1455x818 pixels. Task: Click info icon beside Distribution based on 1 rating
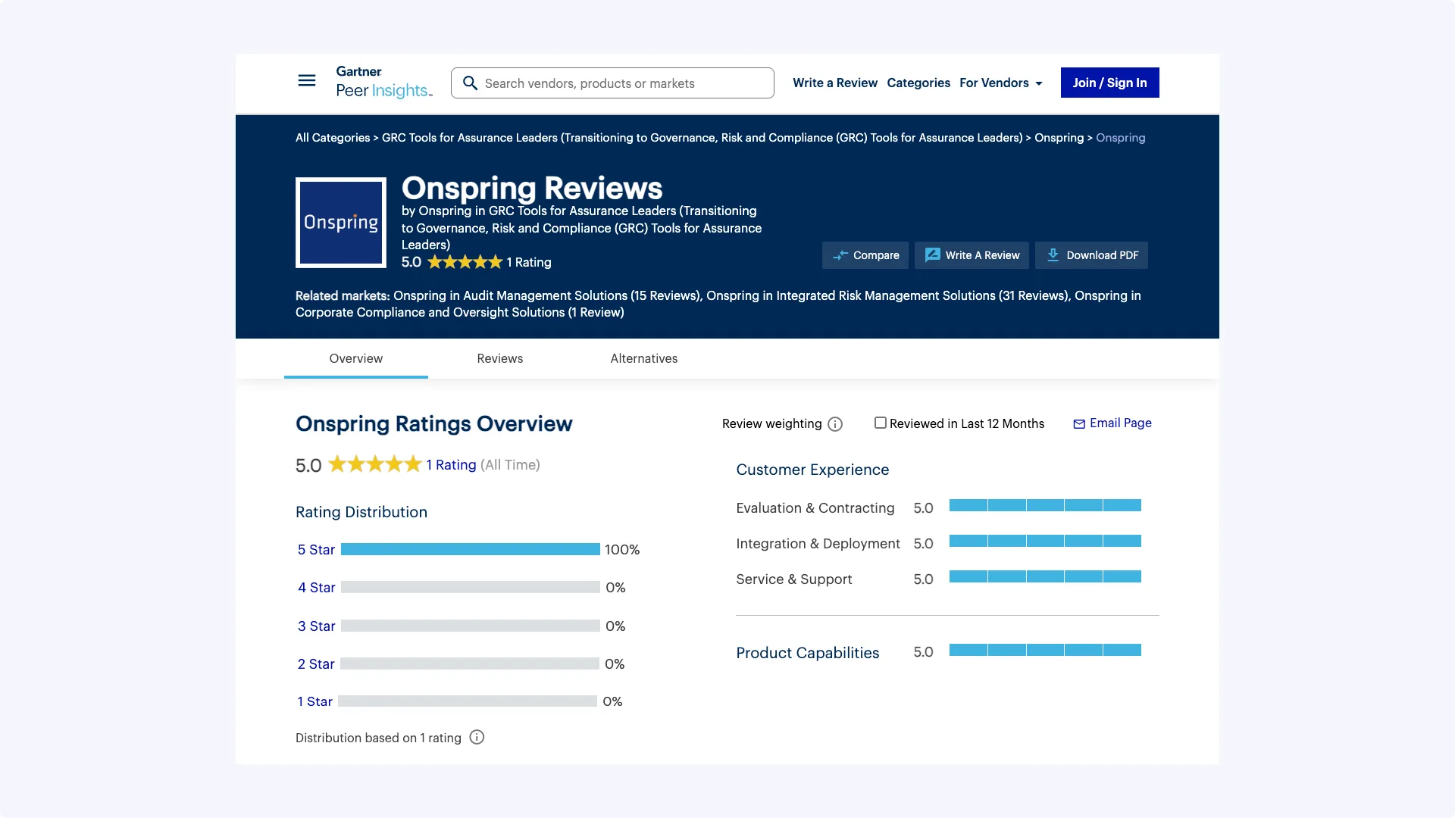(477, 738)
